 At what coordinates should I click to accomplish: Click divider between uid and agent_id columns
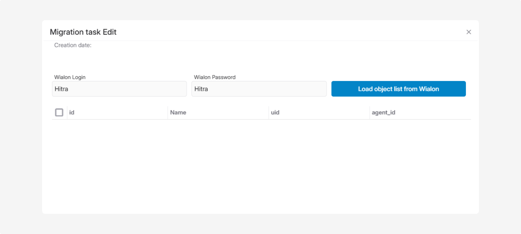(369, 113)
